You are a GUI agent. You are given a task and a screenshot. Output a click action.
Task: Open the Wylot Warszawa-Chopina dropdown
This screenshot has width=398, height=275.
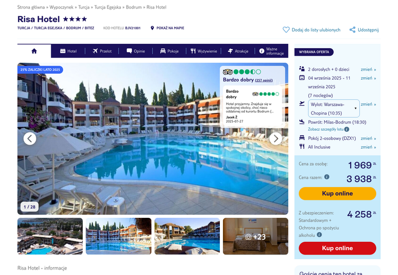[334, 108]
